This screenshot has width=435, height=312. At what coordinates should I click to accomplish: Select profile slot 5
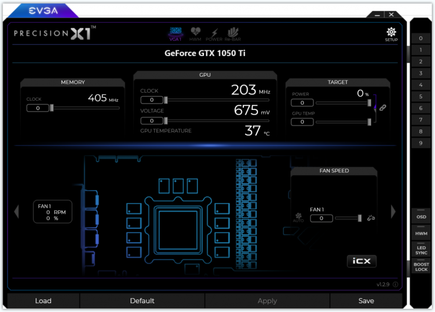(421, 96)
